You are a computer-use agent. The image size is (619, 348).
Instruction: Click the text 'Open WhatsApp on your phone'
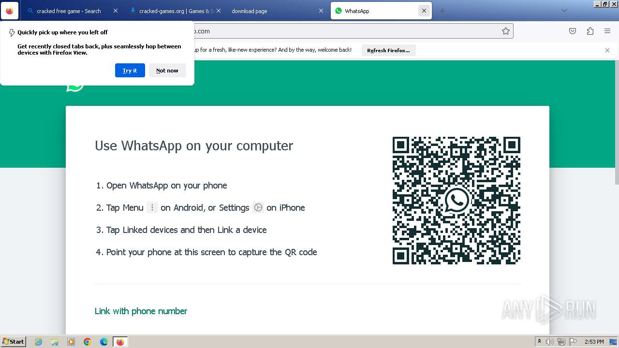[x=166, y=185]
